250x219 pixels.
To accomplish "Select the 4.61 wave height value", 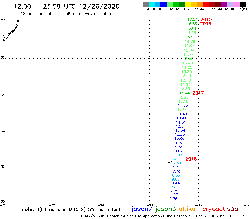I will click(x=178, y=159).
